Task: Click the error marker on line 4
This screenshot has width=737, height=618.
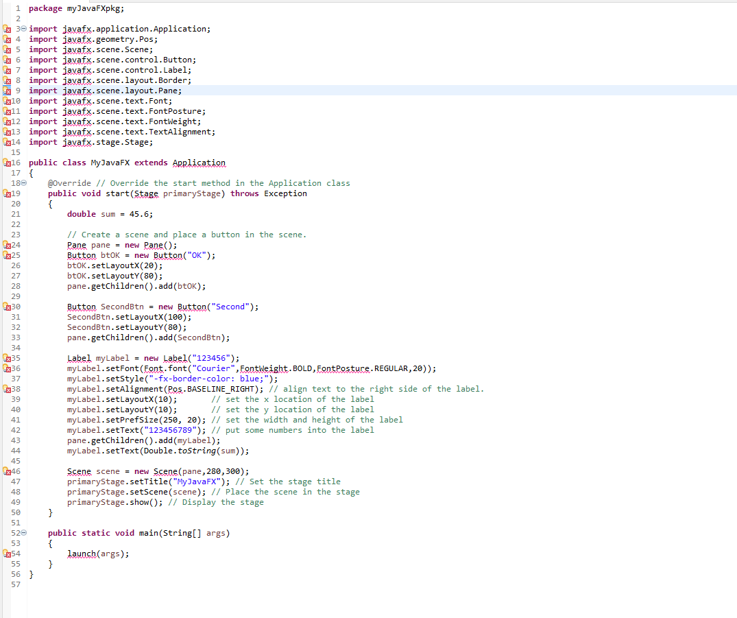Action: (7, 40)
